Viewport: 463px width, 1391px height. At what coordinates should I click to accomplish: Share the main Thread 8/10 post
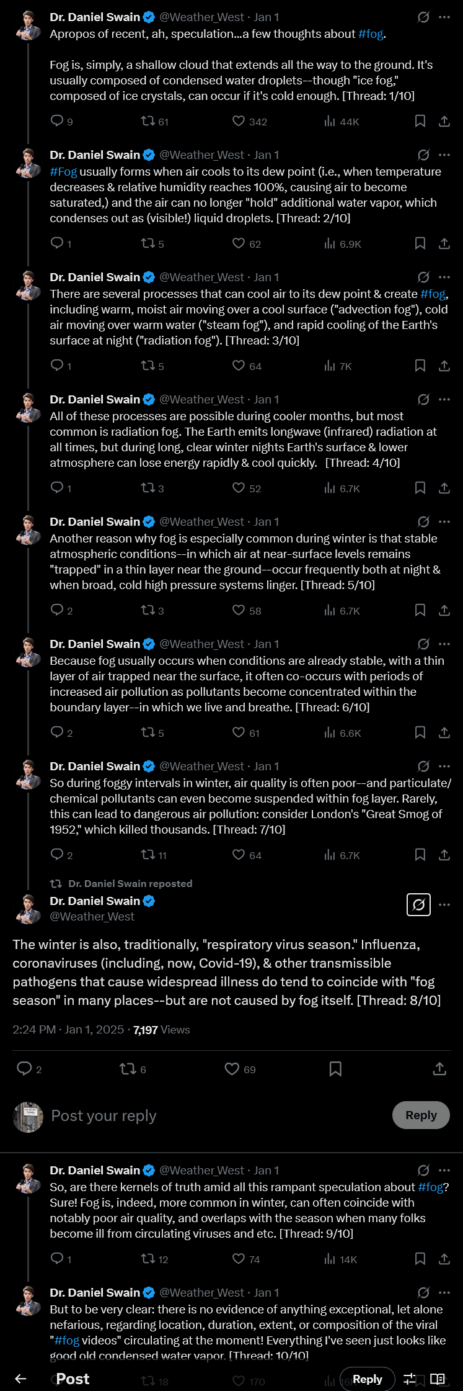pos(439,1068)
